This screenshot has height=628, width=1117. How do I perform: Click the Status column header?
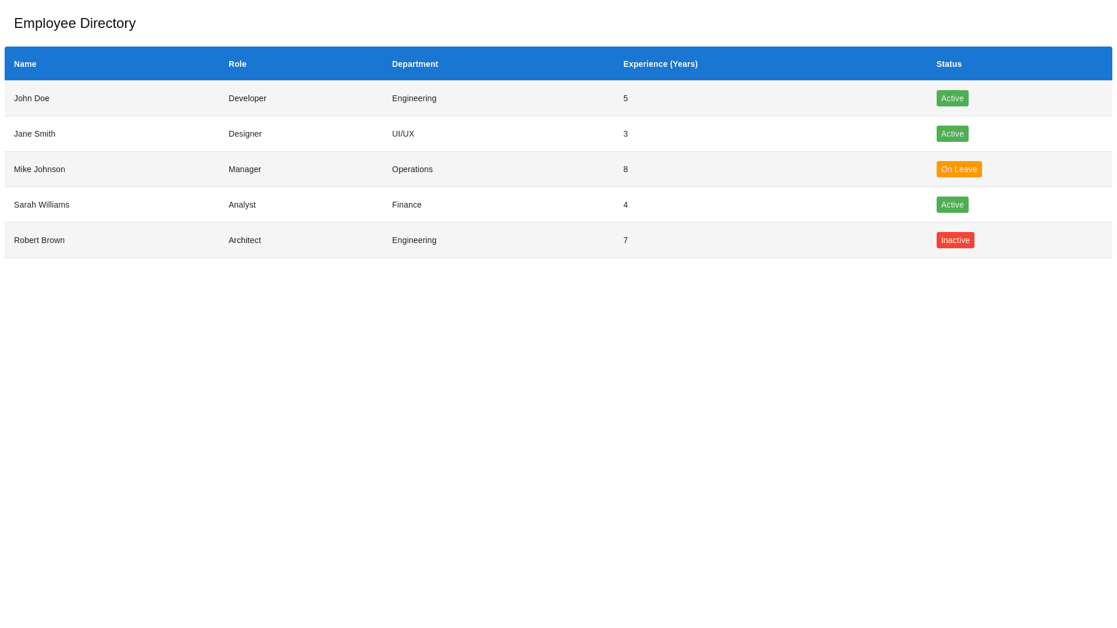949,64
